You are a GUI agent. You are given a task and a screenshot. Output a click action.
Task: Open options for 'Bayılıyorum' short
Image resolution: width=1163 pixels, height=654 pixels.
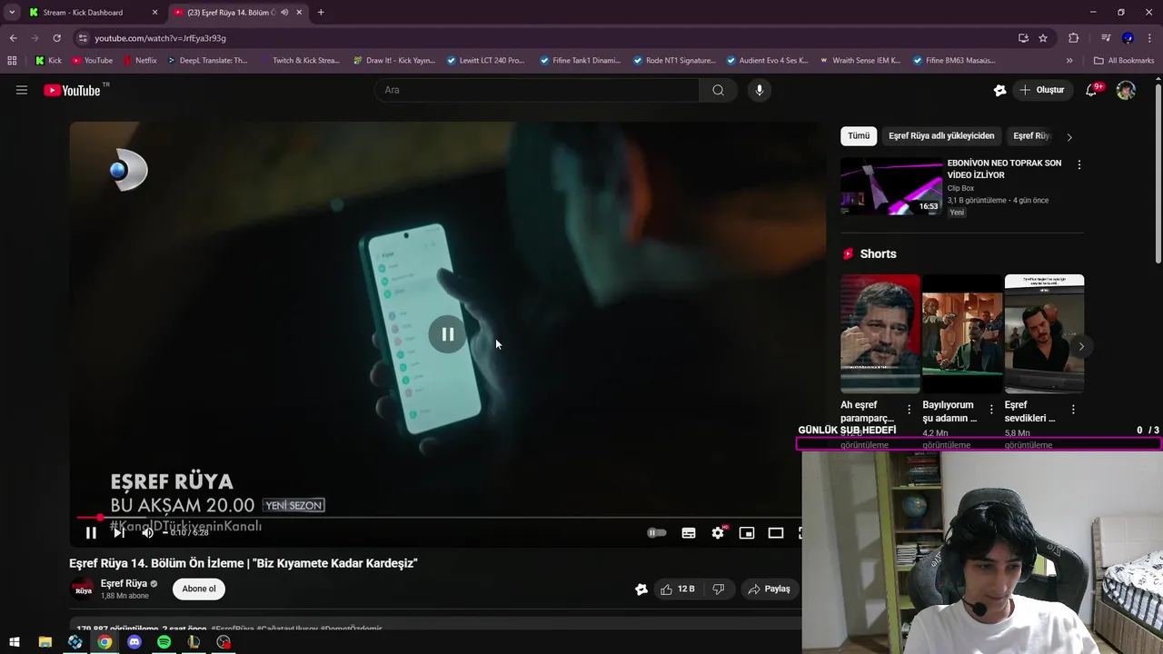coord(991,410)
